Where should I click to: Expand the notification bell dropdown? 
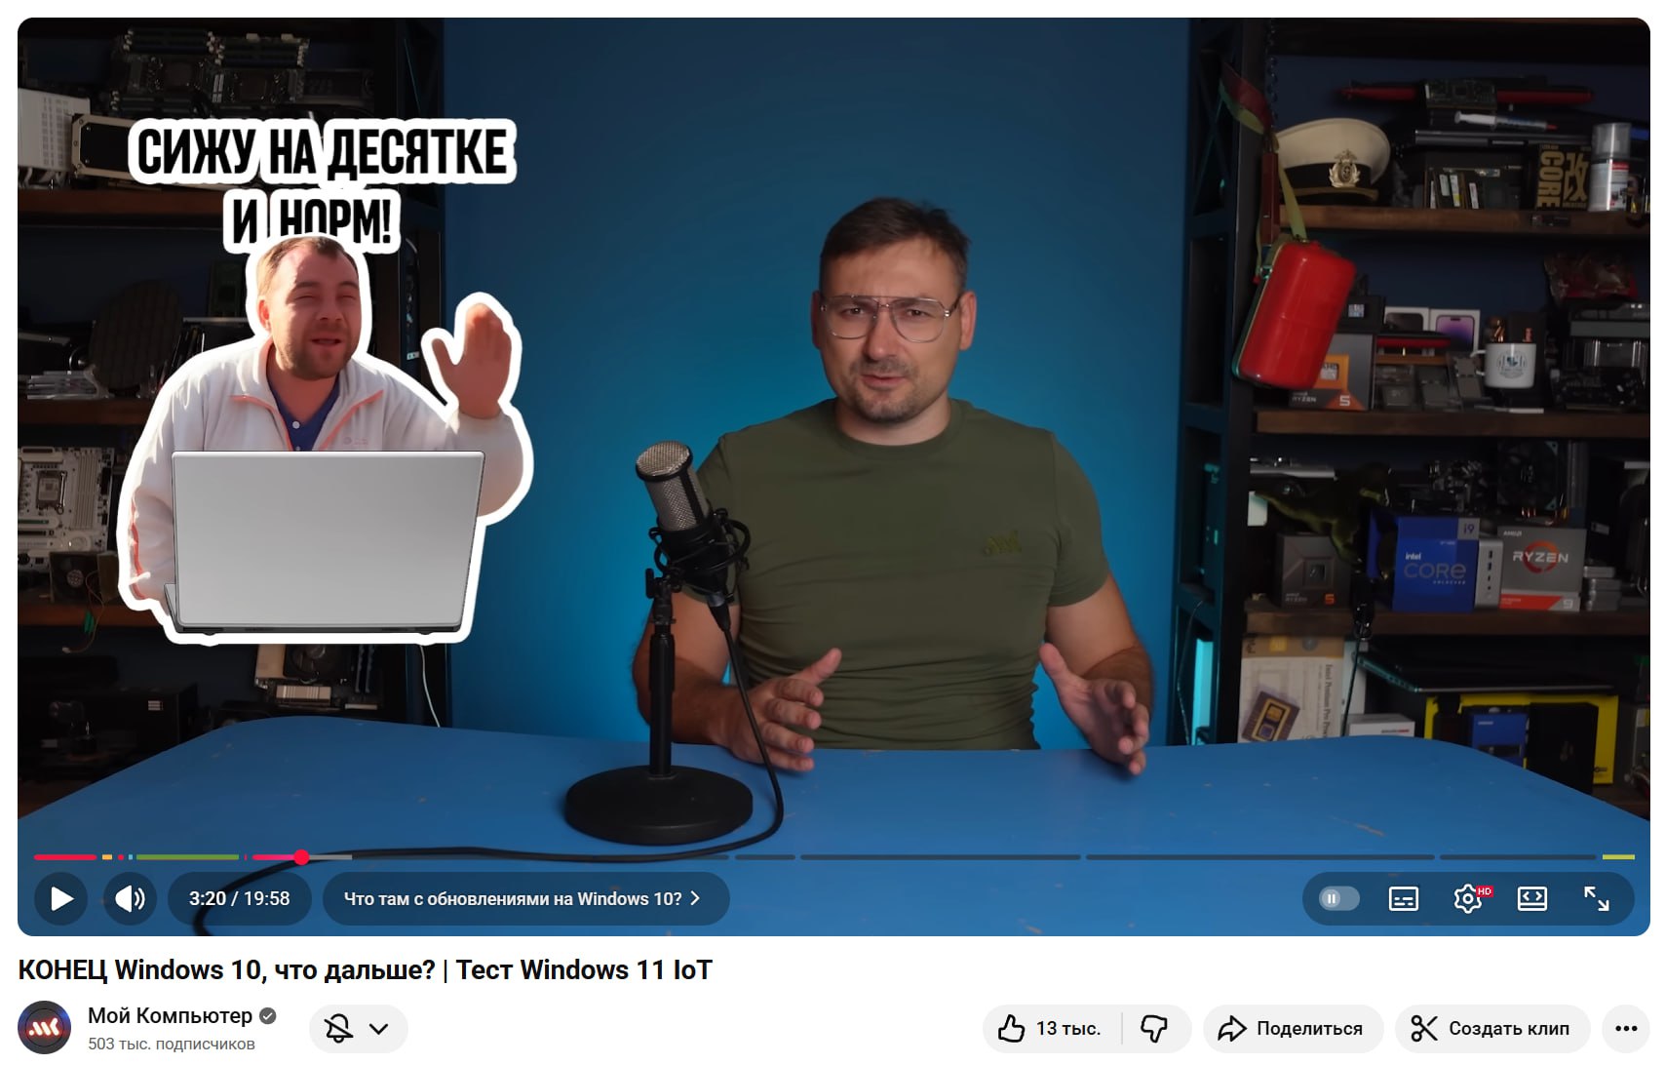pyautogui.click(x=358, y=1029)
